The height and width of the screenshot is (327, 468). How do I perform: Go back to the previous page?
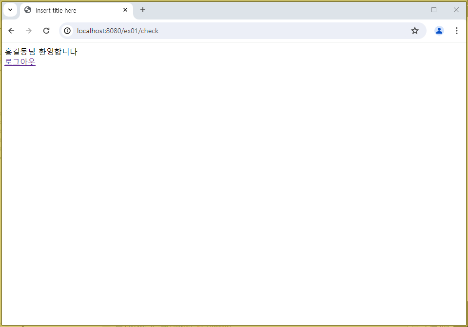11,31
